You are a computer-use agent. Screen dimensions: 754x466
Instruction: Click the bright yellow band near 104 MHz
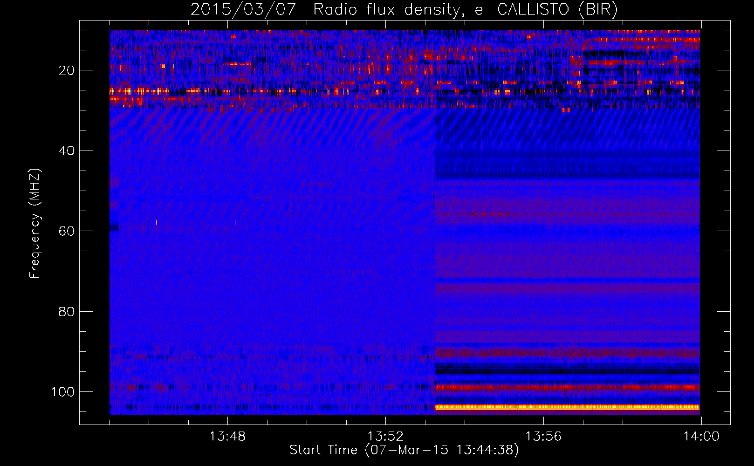[x=567, y=407]
